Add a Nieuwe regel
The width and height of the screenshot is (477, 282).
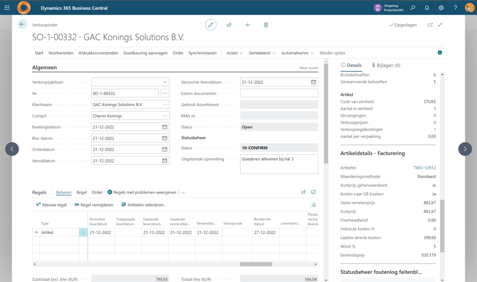[x=51, y=205]
